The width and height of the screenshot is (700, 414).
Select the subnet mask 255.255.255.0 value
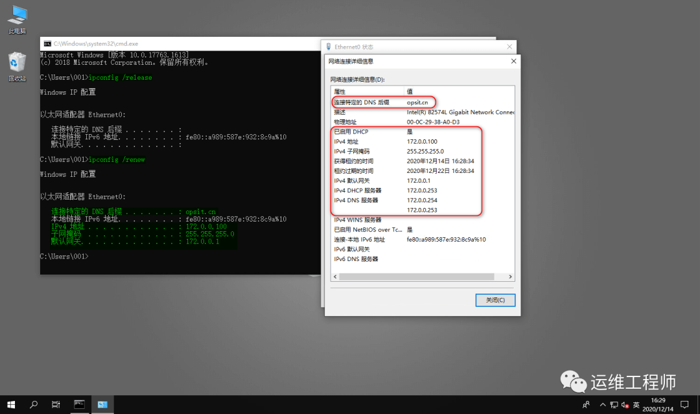(x=425, y=151)
